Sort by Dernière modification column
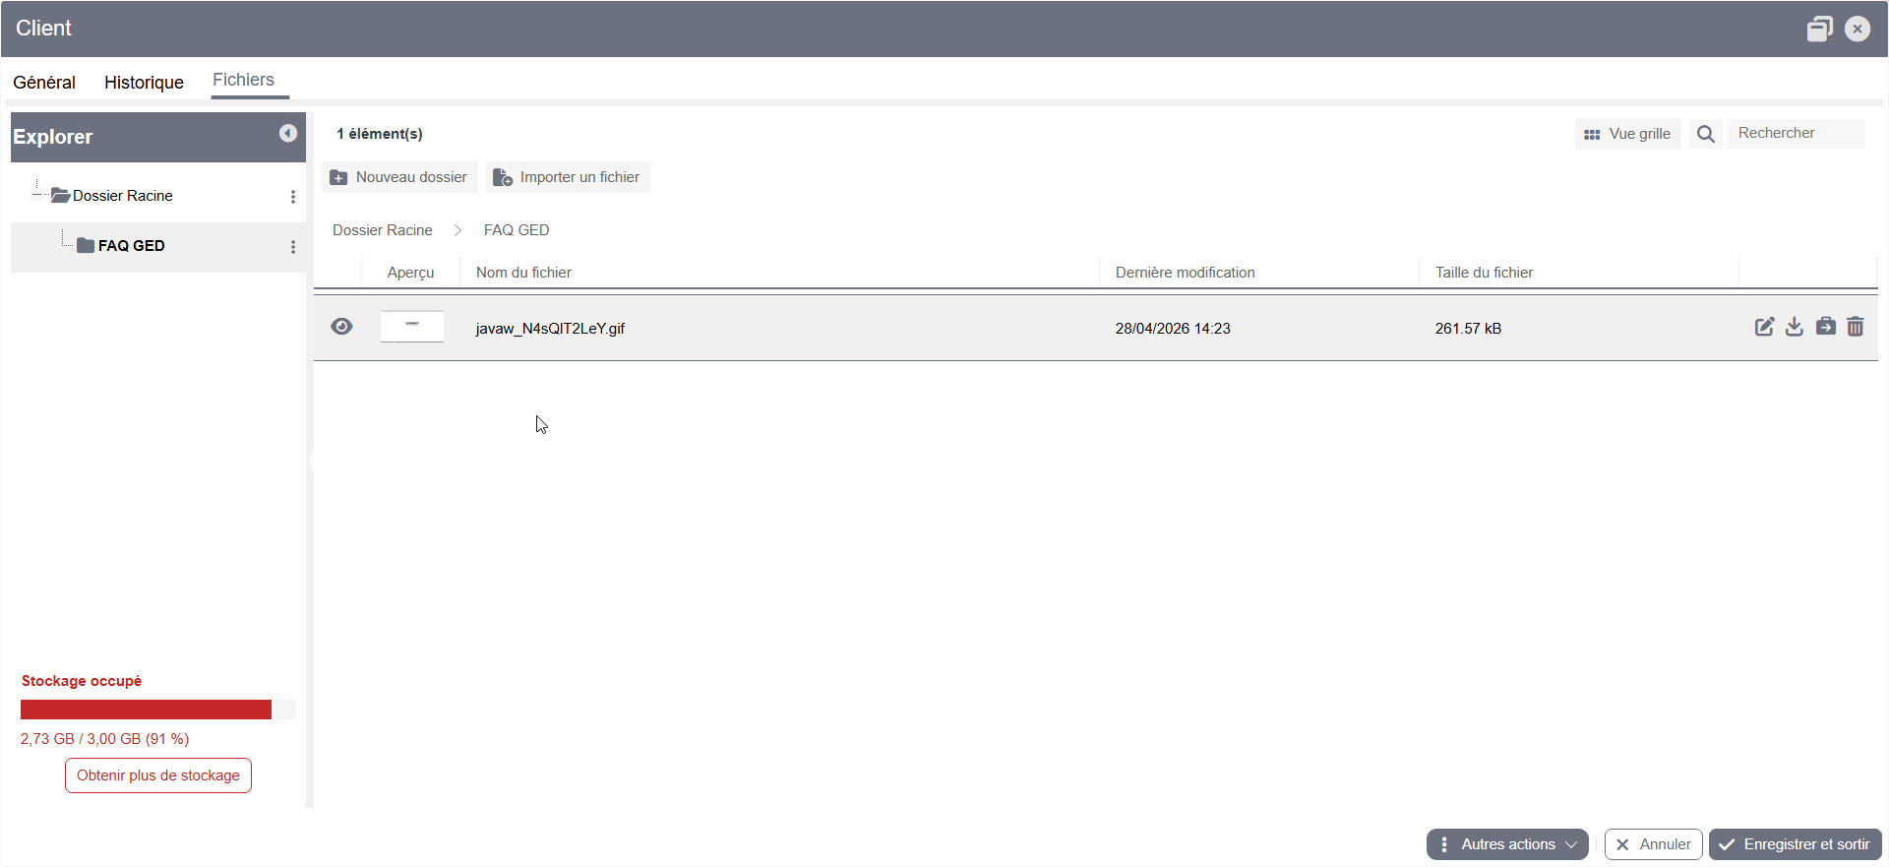 [x=1186, y=273]
